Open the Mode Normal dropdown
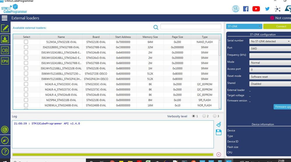The width and height of the screenshot is (291, 162). point(270,63)
